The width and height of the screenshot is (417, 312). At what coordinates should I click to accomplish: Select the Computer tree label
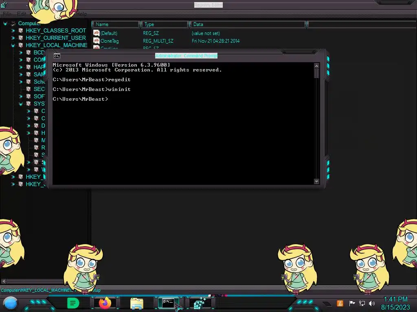[x=29, y=23]
